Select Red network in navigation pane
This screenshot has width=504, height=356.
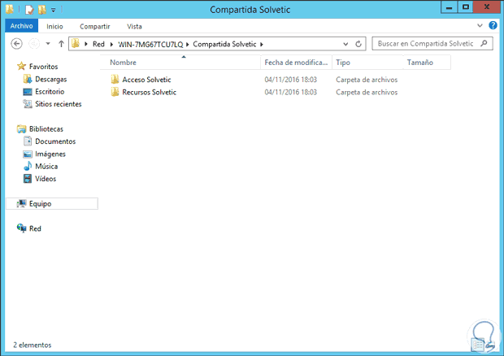(35, 228)
